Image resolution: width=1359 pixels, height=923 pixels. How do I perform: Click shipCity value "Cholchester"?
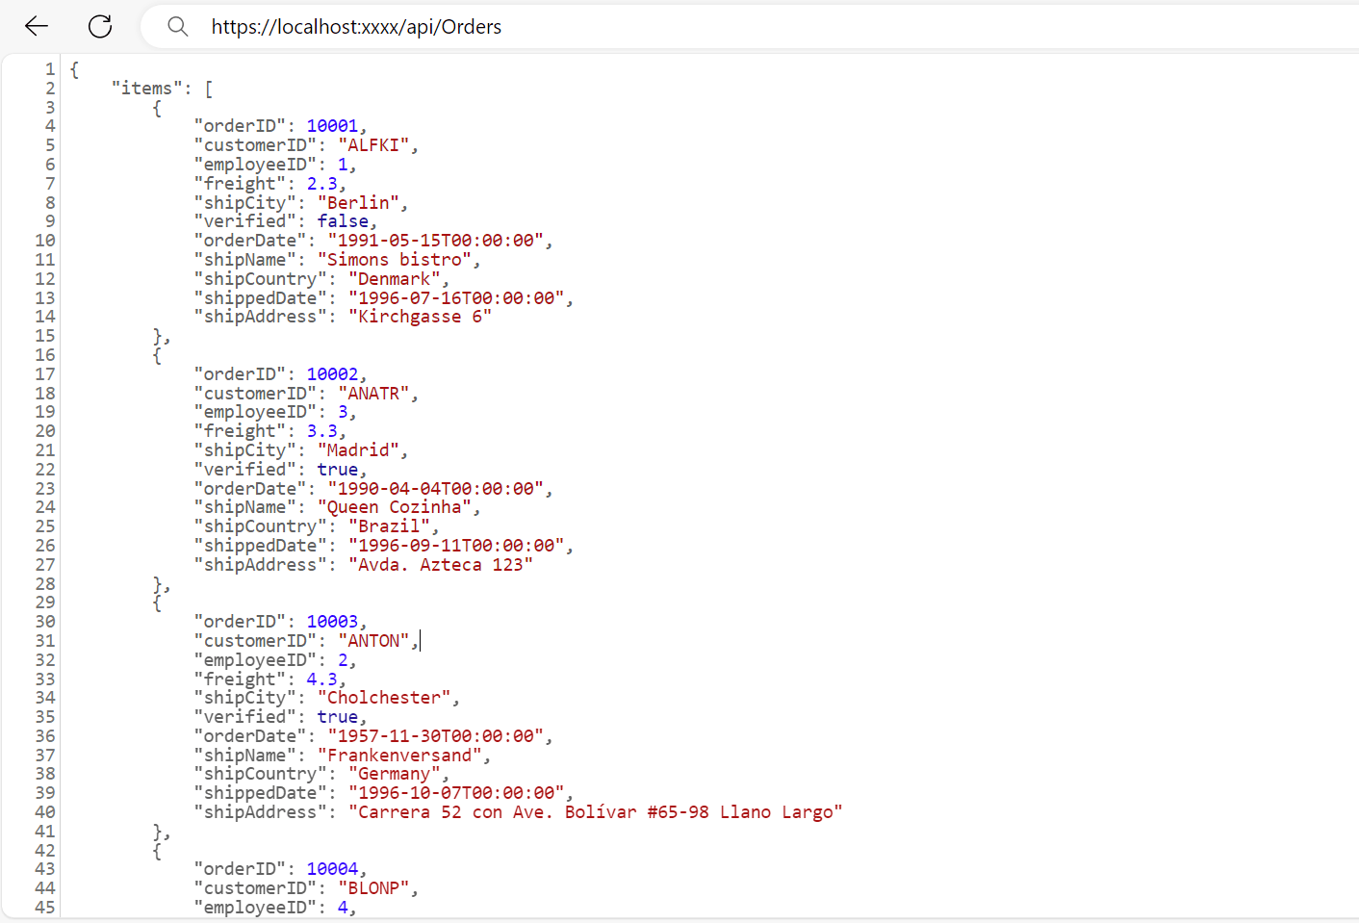pos(383,698)
